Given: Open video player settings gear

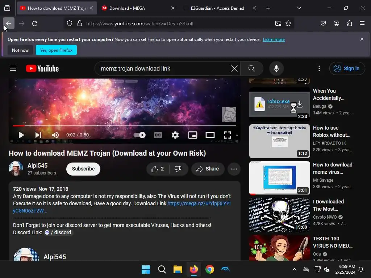Looking at the screenshot, I should point(175,135).
